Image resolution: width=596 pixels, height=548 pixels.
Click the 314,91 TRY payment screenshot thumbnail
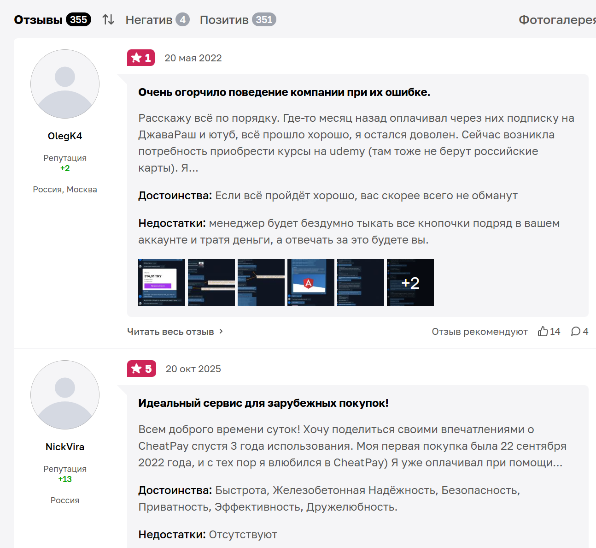pos(161,282)
